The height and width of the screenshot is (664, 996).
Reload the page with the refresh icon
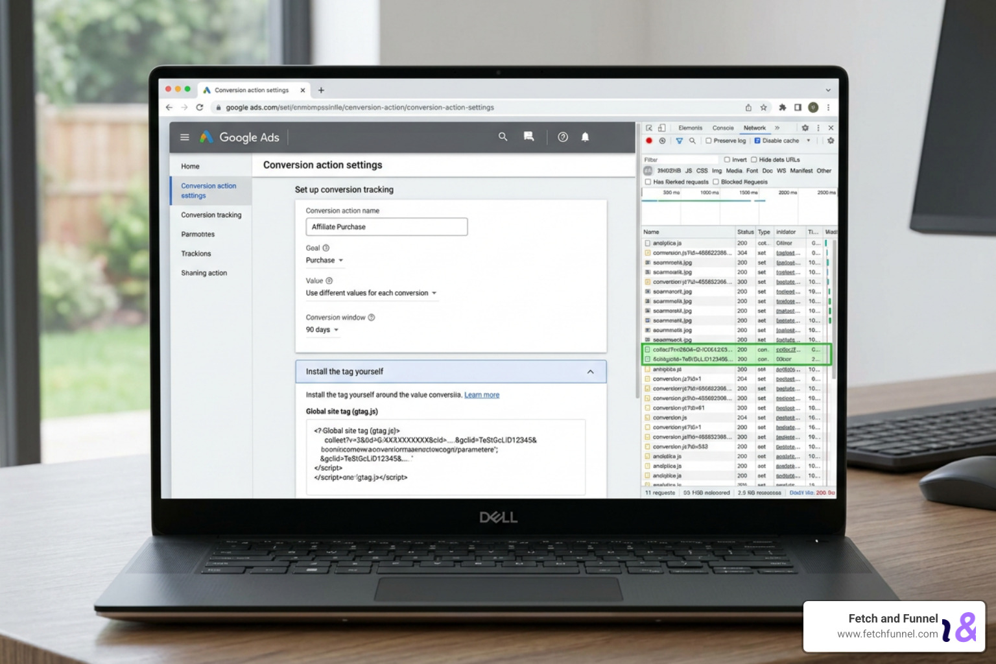(200, 108)
